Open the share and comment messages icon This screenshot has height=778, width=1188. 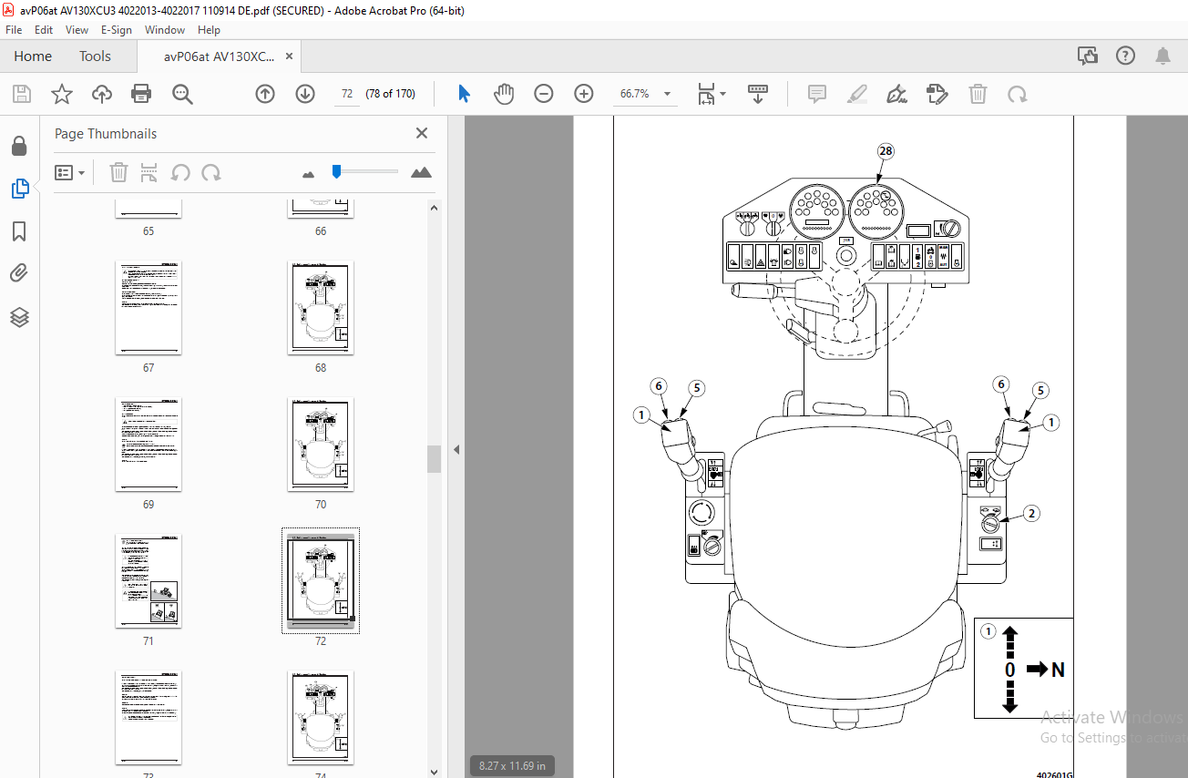coord(1088,56)
